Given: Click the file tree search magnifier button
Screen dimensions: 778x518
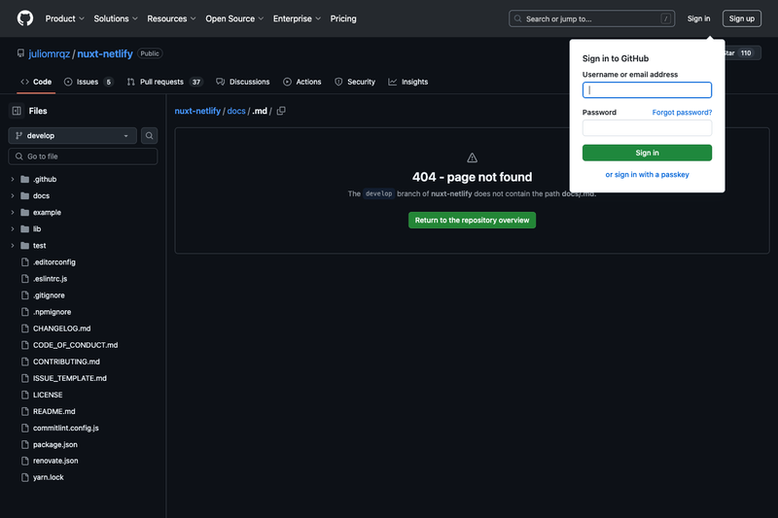Looking at the screenshot, I should [149, 135].
